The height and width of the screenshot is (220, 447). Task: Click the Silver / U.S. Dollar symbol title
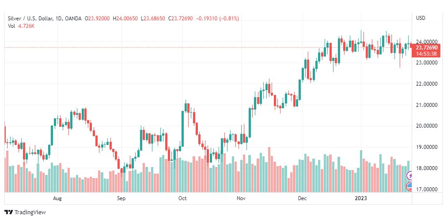[30, 19]
